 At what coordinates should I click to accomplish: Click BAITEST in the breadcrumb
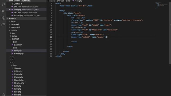60,1
